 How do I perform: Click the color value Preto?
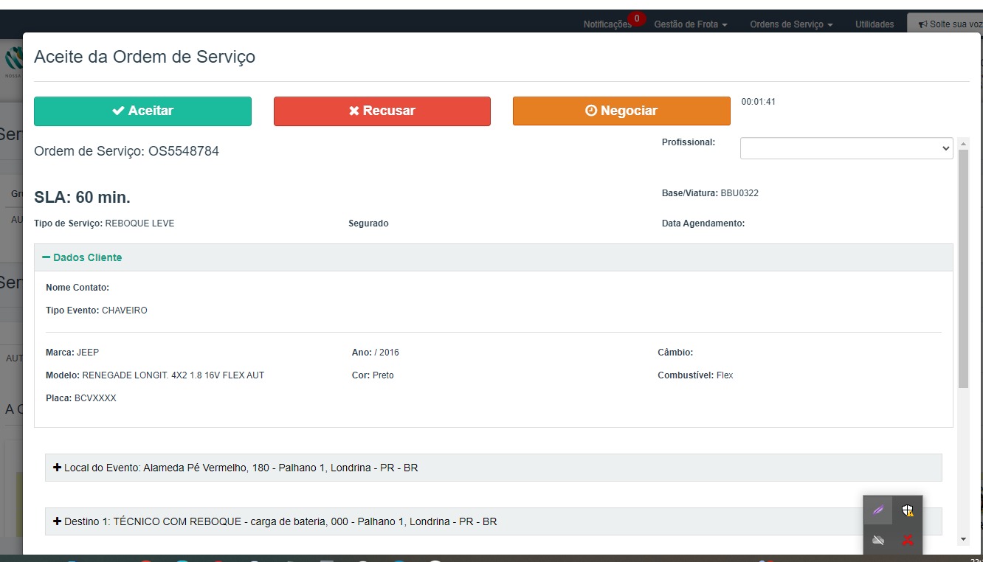pyautogui.click(x=383, y=375)
